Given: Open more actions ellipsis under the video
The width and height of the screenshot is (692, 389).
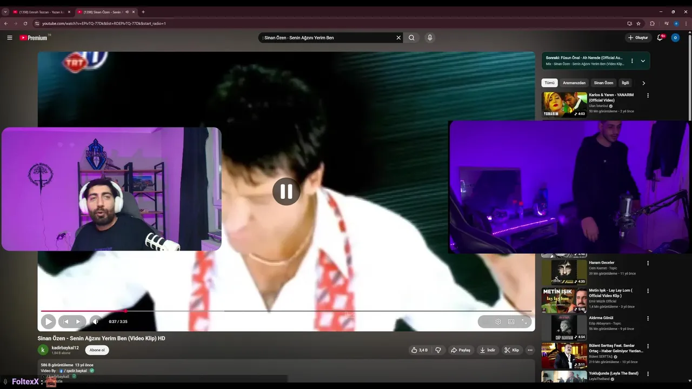Looking at the screenshot, I should (530, 350).
